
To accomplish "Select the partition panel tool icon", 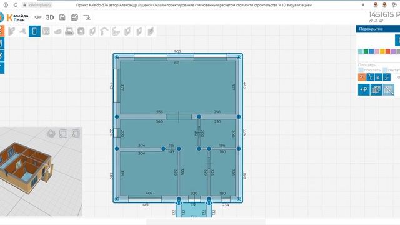I will click(x=127, y=31).
